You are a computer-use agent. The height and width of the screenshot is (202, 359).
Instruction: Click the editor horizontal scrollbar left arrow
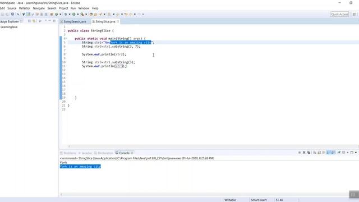click(x=70, y=146)
